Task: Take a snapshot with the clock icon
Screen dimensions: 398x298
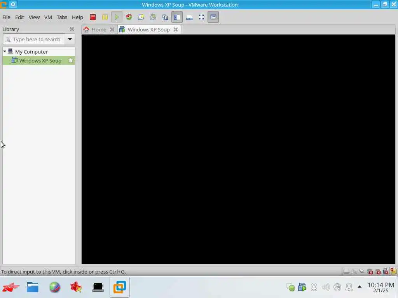Action: (141, 17)
